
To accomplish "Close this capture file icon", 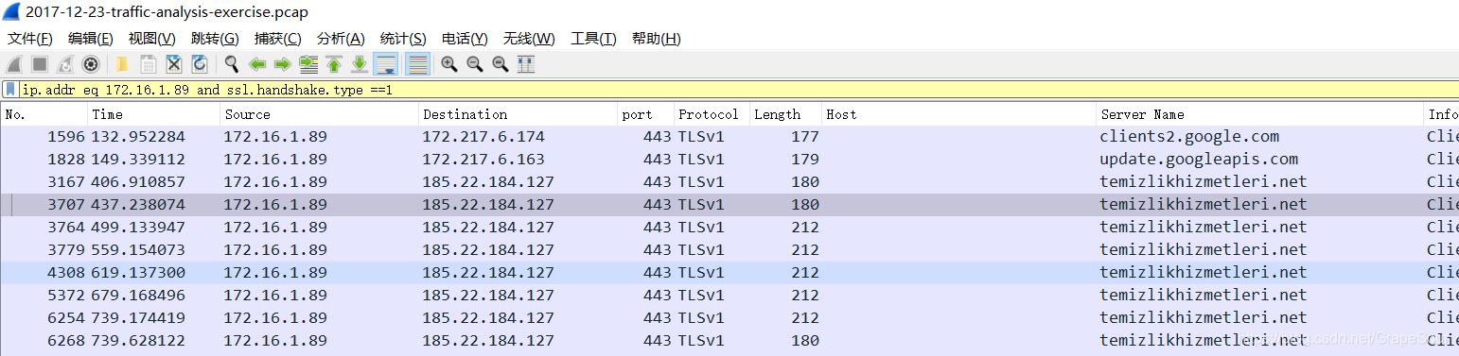I will point(174,64).
